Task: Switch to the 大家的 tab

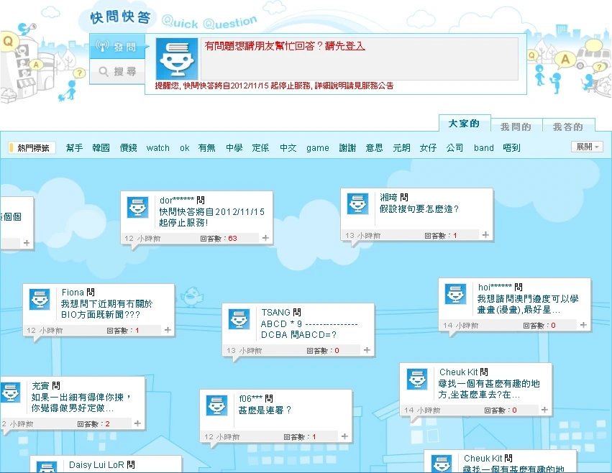Action: [464, 124]
